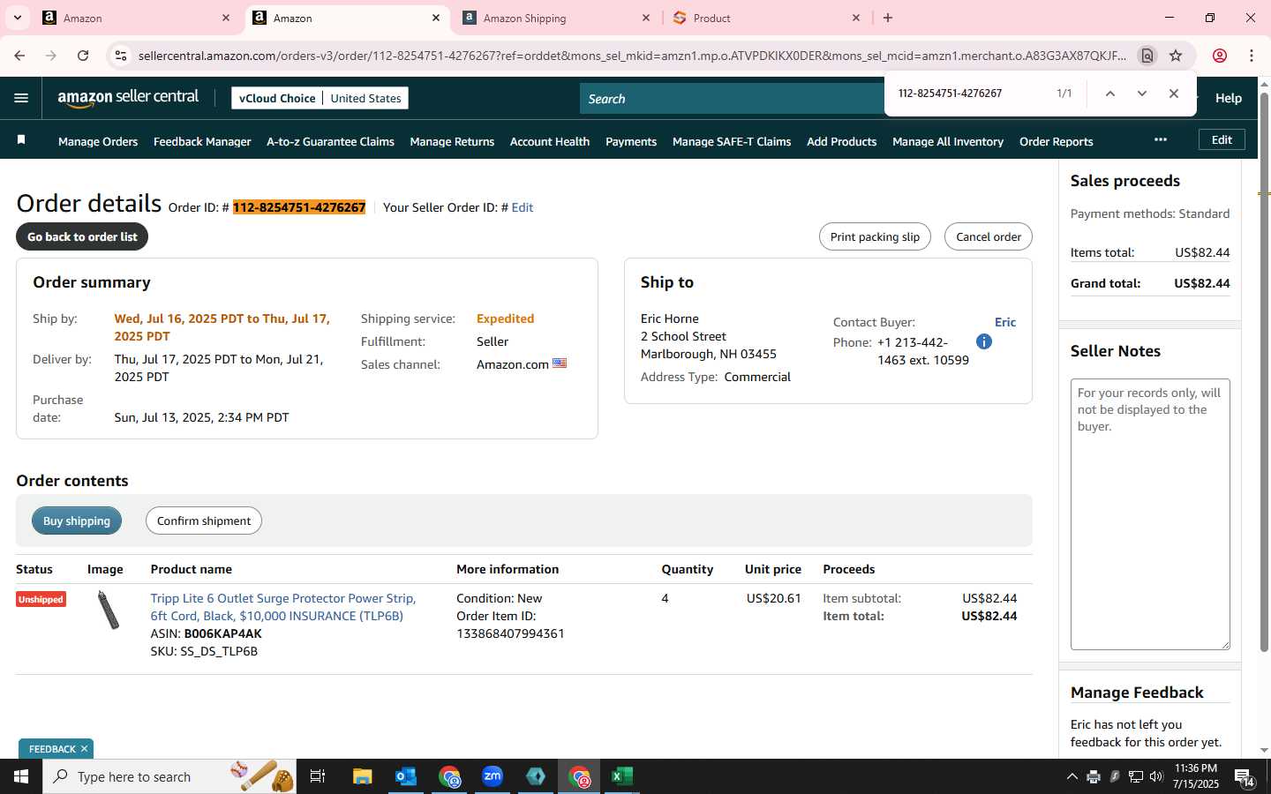
Task: Show hidden system tray icons
Action: coord(1072,776)
